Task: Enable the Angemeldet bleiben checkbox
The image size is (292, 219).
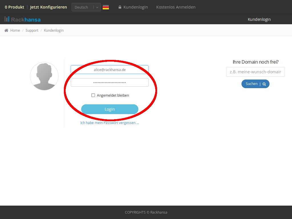Action: pos(93,95)
